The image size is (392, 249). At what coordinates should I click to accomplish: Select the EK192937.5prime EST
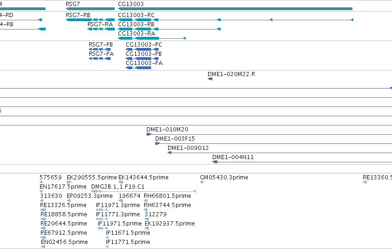click(147, 228)
